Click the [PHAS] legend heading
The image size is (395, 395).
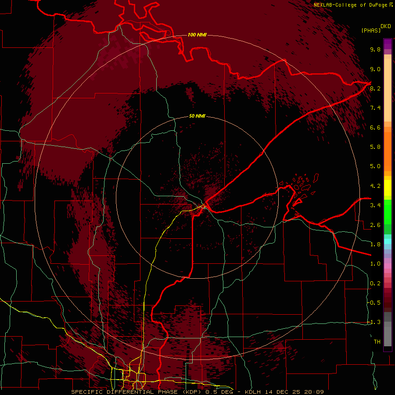(371, 31)
